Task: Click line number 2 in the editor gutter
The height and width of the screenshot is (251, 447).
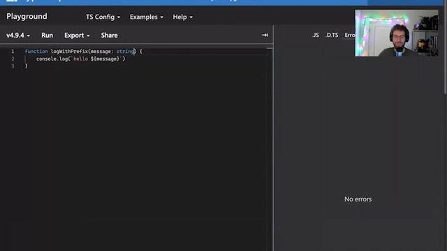Action: pos(13,59)
